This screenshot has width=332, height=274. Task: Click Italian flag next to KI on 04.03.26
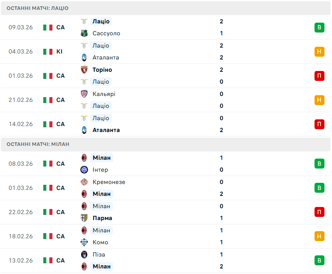click(48, 52)
